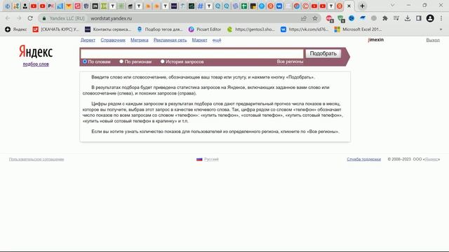Show the hidden bookmarks overflow
The height and width of the screenshot is (252, 449).
tap(441, 29)
